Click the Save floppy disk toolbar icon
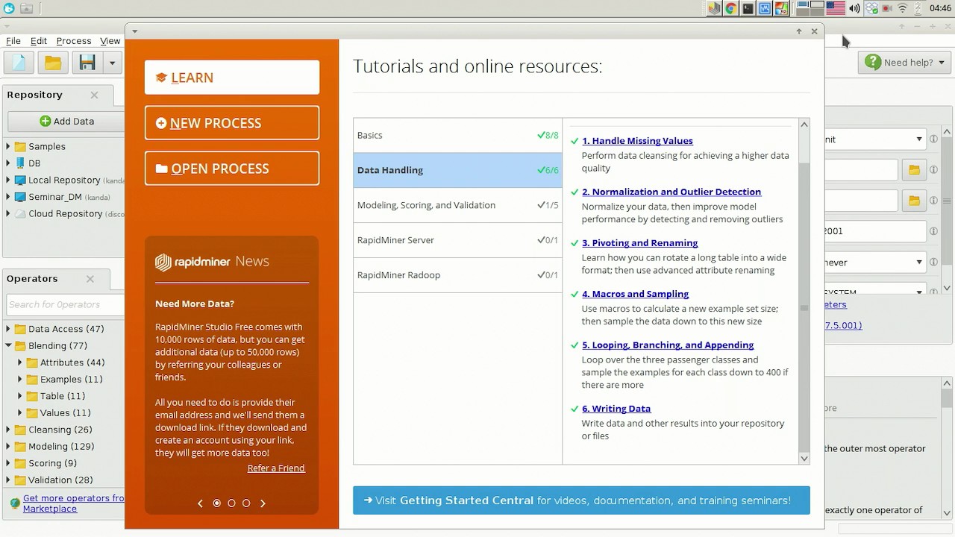 click(x=87, y=63)
